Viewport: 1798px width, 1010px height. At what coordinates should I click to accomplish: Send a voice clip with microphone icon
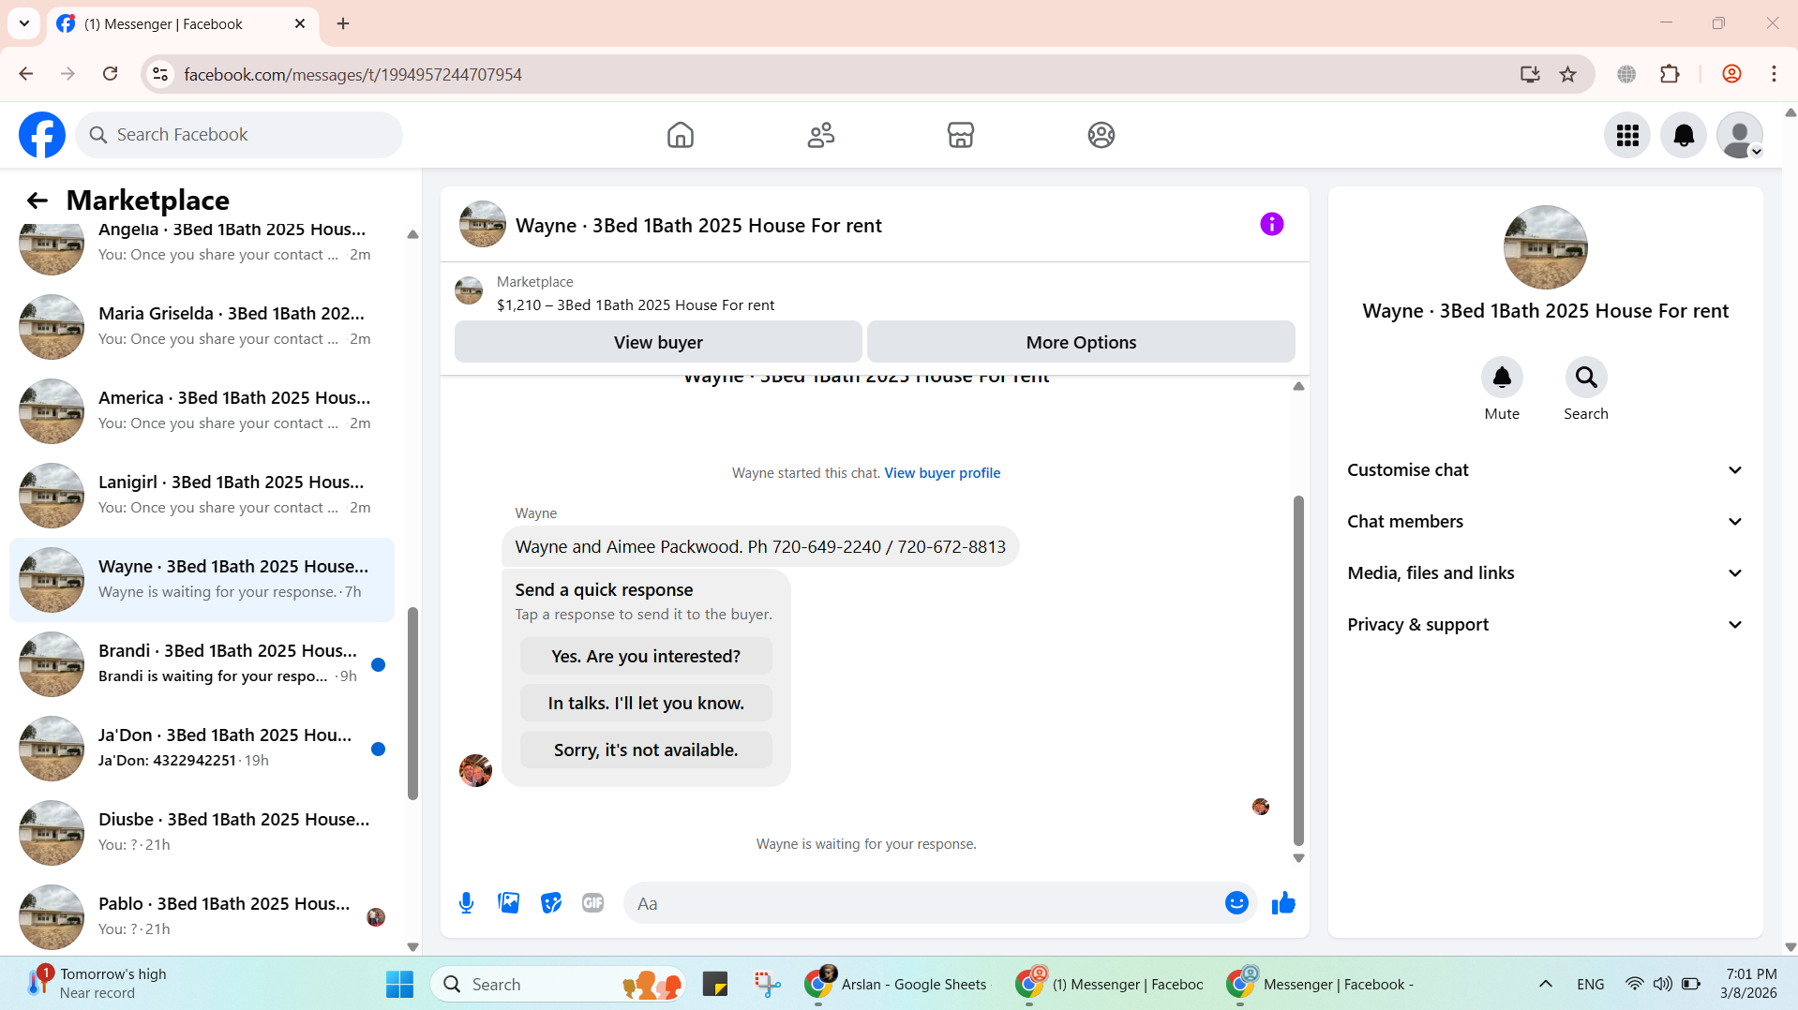point(466,903)
